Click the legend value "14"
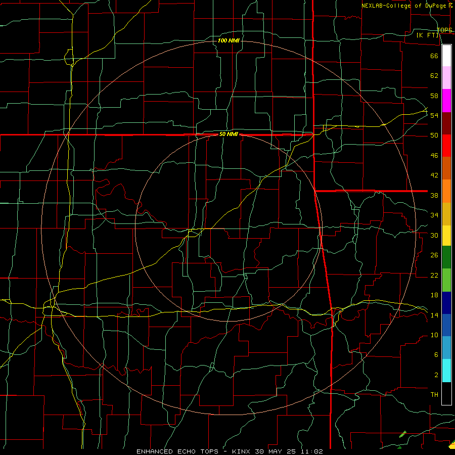Viewport: 455px width, 455px height. (x=434, y=315)
